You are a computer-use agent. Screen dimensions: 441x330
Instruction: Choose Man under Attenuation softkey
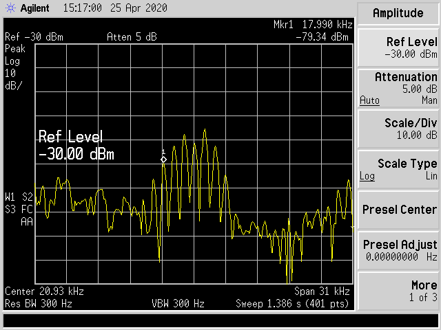(429, 100)
